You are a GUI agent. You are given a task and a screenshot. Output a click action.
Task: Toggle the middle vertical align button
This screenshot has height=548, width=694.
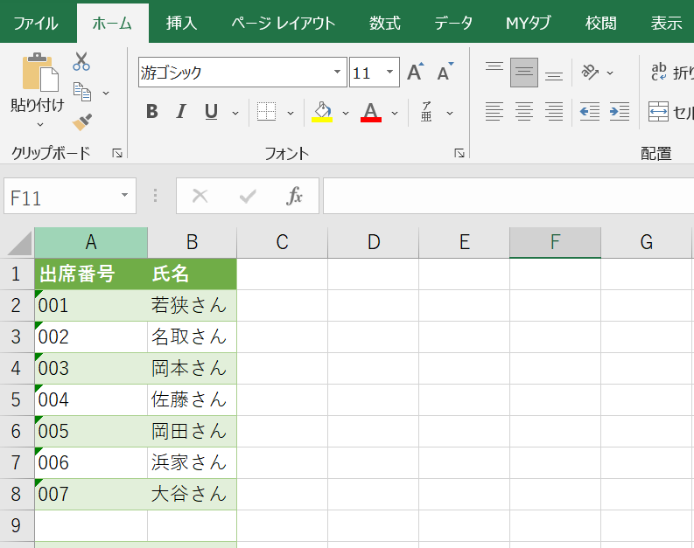[x=524, y=73]
